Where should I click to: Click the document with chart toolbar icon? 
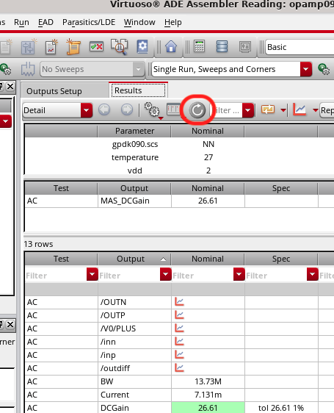(51, 47)
